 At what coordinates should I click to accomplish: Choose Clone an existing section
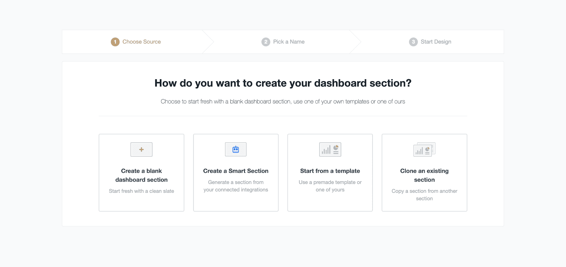[424, 173]
